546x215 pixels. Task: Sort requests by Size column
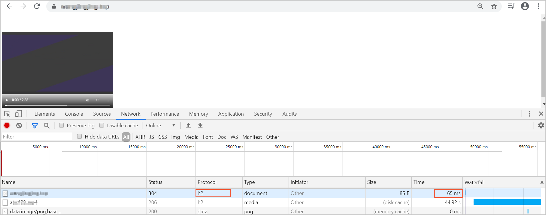coord(388,182)
